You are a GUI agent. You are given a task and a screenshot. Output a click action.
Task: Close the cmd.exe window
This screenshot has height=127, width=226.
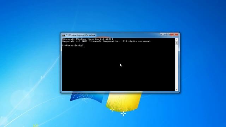pyautogui.click(x=174, y=35)
